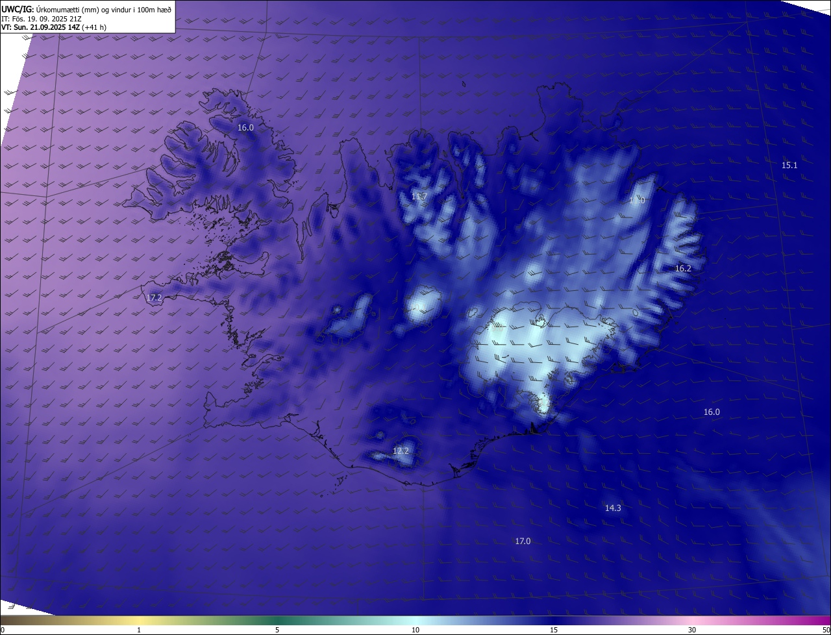Click the color scale tick labeled 0
The height and width of the screenshot is (635, 831).
click(x=3, y=630)
